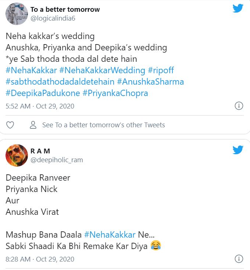250x270 pixels.
Task: Open To a better tomorrow profile picture
Action: click(x=17, y=14)
